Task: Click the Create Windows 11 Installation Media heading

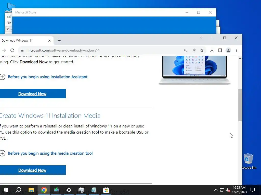Action: point(50,116)
